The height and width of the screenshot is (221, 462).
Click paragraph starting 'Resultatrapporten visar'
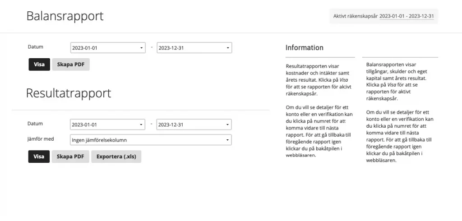(319, 79)
